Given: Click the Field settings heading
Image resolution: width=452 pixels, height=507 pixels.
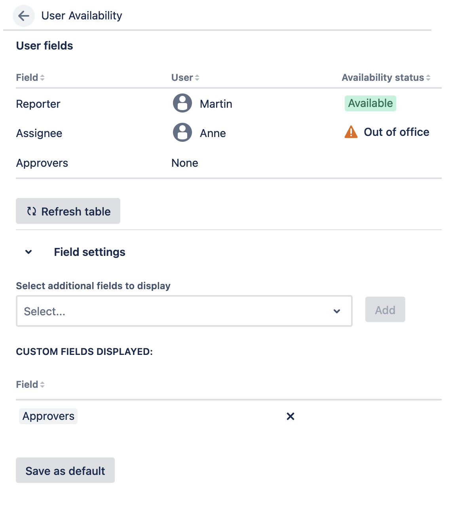Looking at the screenshot, I should (90, 252).
